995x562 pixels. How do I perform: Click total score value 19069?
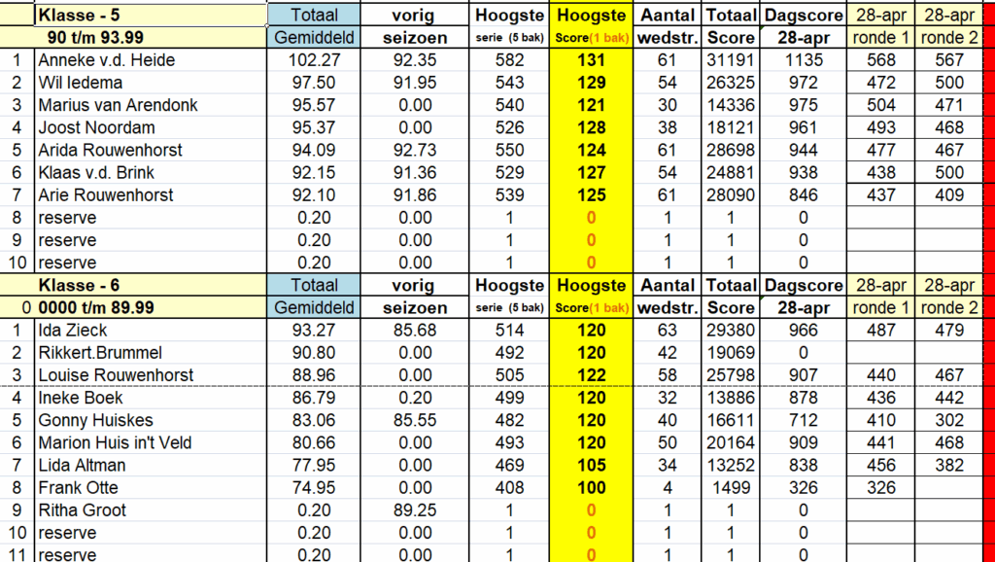[x=731, y=353]
